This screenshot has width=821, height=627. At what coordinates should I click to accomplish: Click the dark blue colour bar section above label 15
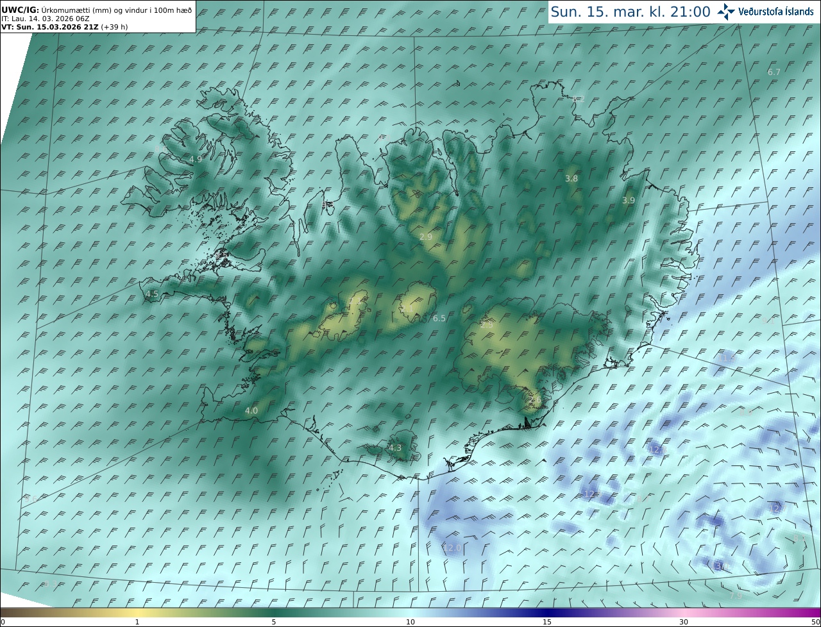547,612
